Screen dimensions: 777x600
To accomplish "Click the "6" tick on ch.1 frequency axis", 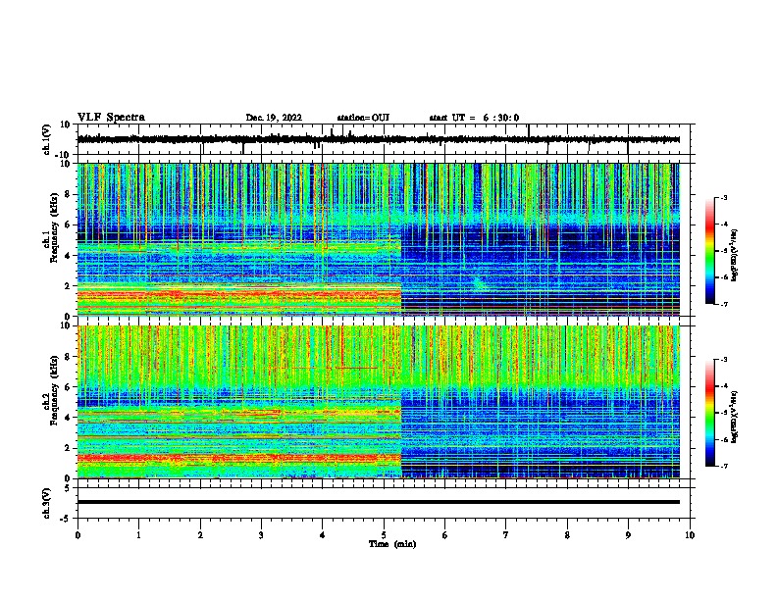I will 69,225.
